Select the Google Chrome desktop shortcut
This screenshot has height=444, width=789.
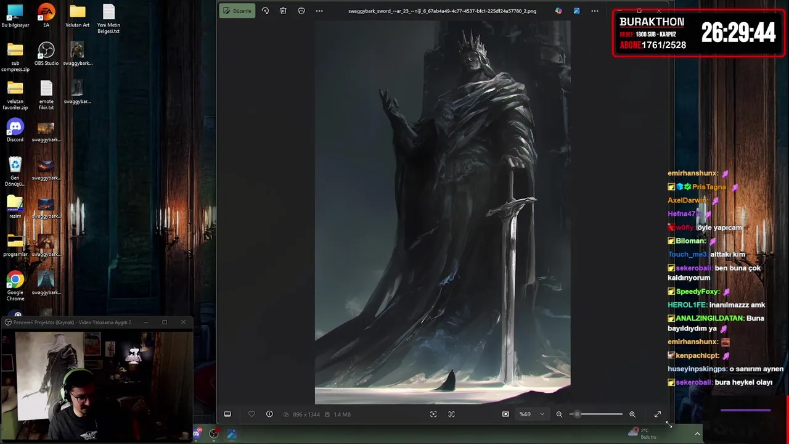(15, 287)
